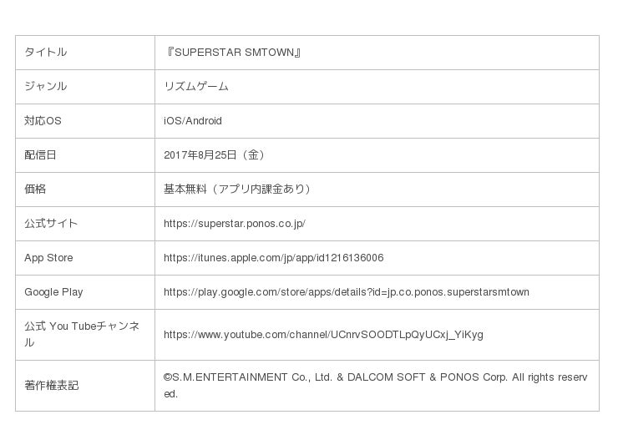The image size is (618, 445).
Task: Click the 公式サイト row label
Action: point(51,224)
